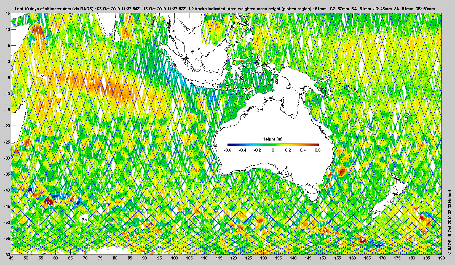Click longitude label 140 on the horizontal axis
455x265 pixels.
293,258
